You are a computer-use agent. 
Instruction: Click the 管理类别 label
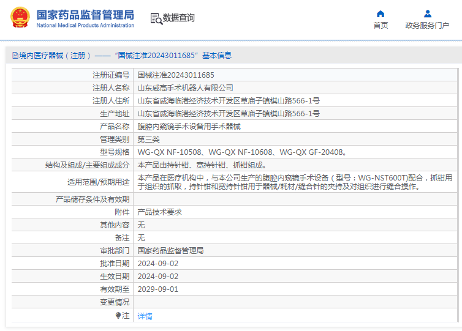[115, 139]
